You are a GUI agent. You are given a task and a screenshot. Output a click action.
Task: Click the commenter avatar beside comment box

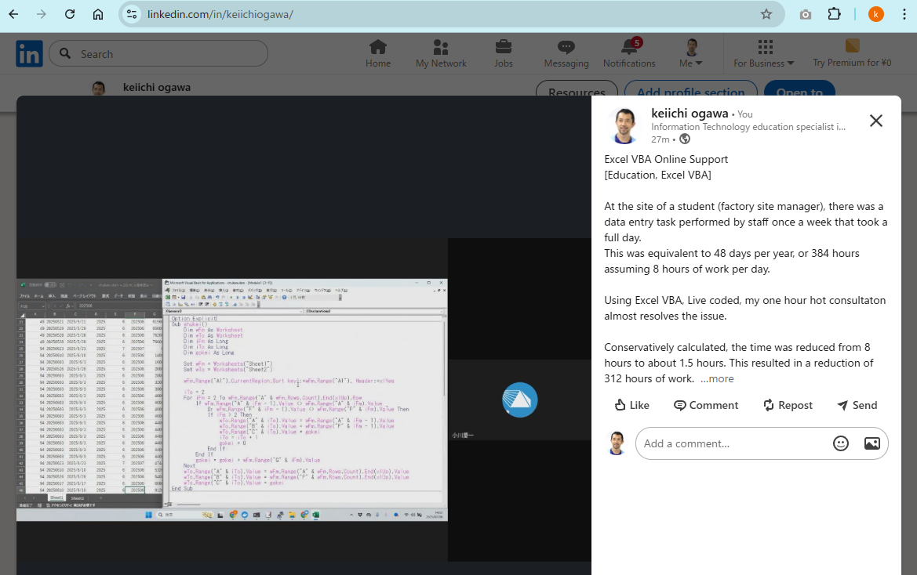point(617,443)
